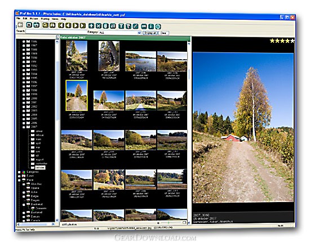The image size is (310, 242).
Task: Click the magnifier search toolbar icon
Action: 45,25
